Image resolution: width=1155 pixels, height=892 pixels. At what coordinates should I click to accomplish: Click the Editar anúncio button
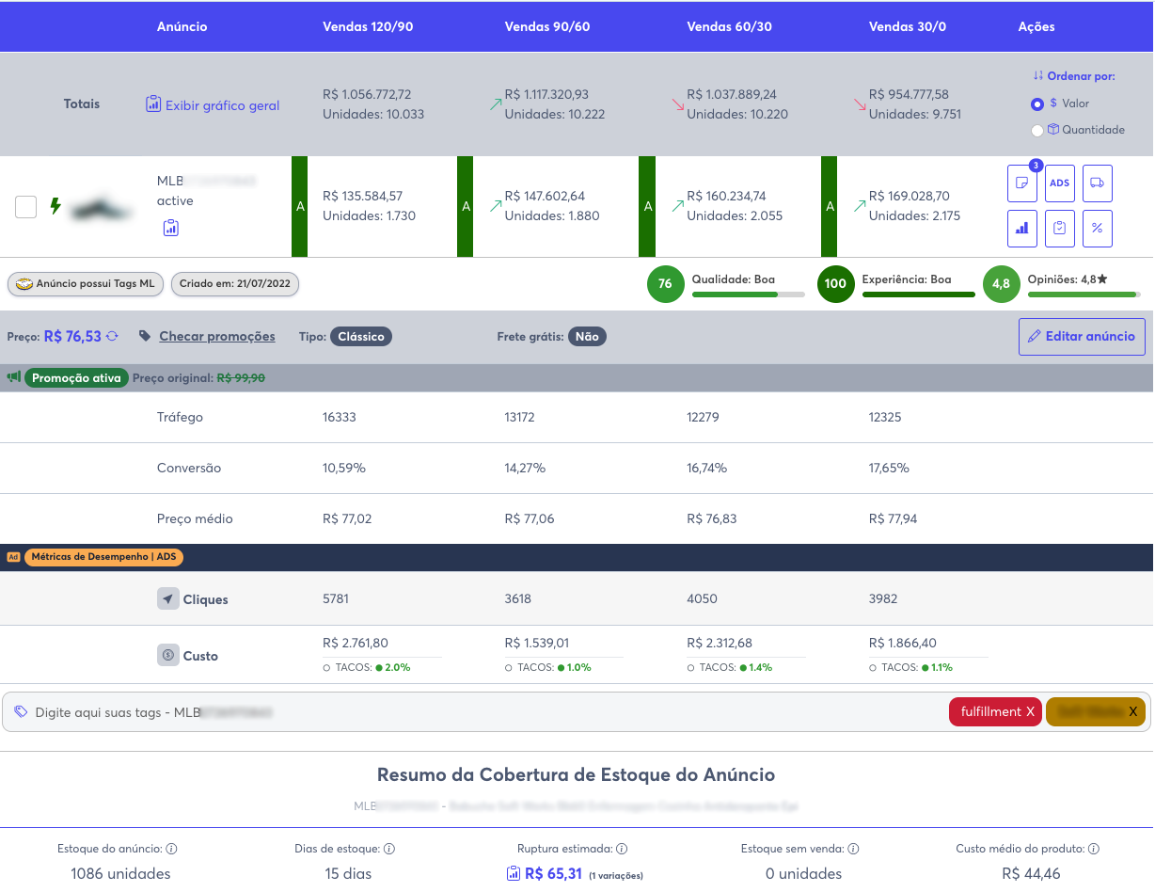pos(1082,337)
